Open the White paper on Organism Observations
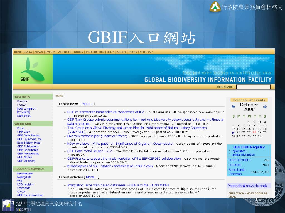 pyautogui.click(x=120, y=143)
